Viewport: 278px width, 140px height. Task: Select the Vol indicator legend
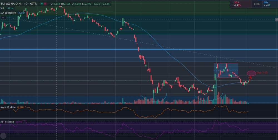(2, 8)
